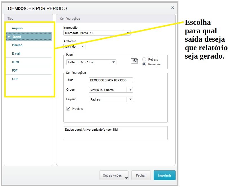Image resolution: width=230 pixels, height=187 pixels.
Task: Open the Ambiente dropdown
Action: 82,46
